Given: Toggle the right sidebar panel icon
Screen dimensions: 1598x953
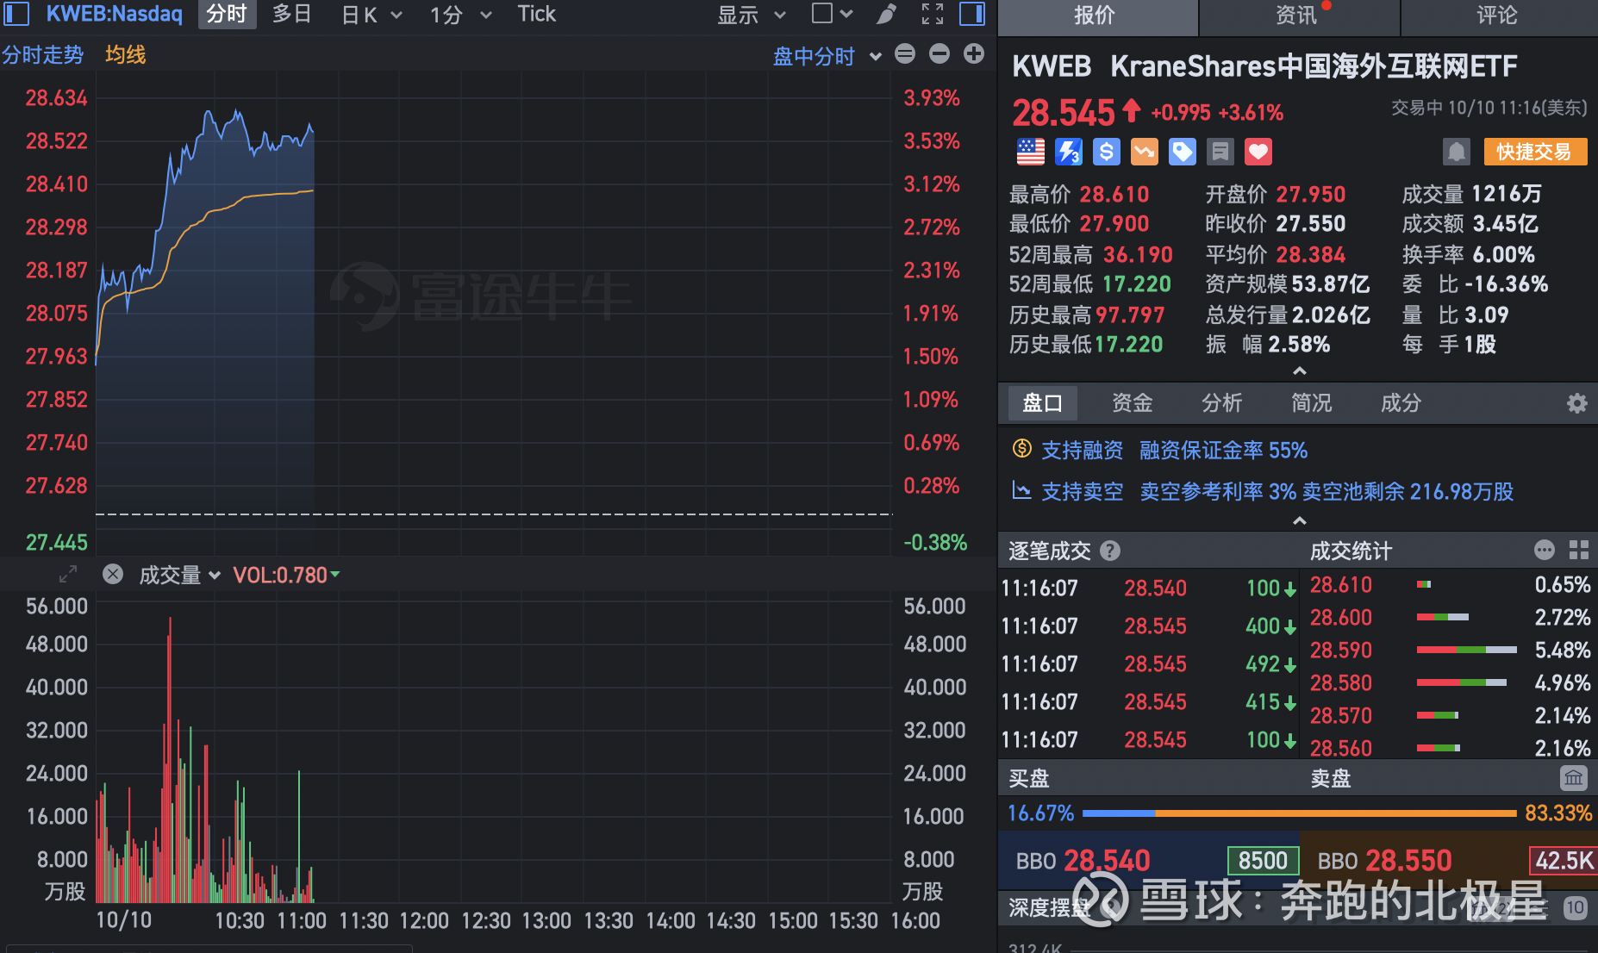Looking at the screenshot, I should click(971, 14).
